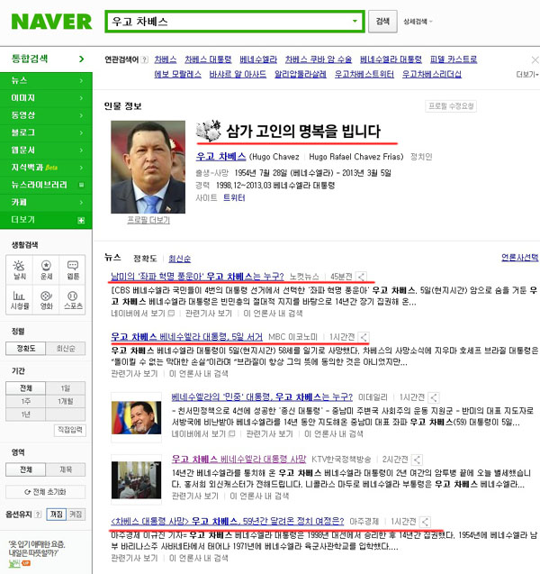Click the NAVER logo

[x=51, y=22]
